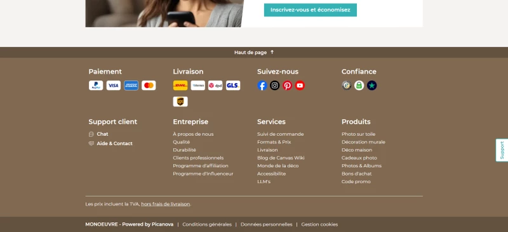Open Suivi de commande
508x232 pixels.
(281, 134)
